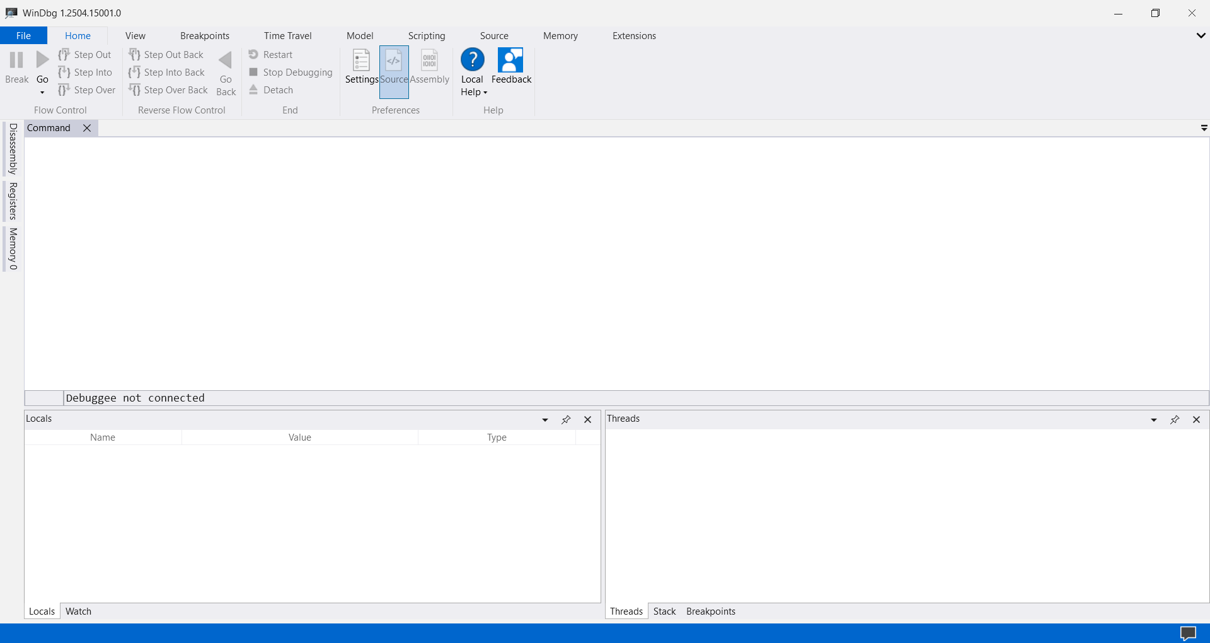Open the Registers side panel

13,201
